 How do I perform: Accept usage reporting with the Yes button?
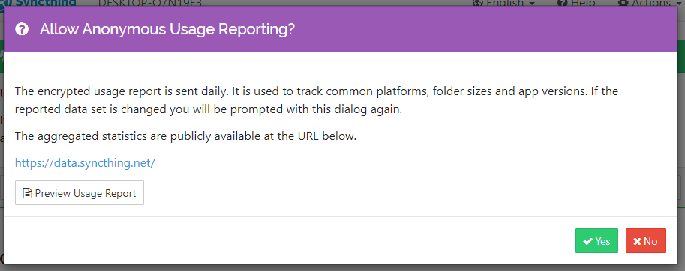[596, 240]
